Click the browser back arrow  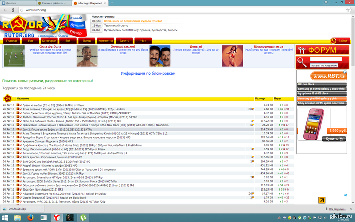point(4,10)
